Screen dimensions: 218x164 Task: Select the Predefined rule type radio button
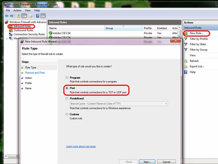click(x=67, y=98)
